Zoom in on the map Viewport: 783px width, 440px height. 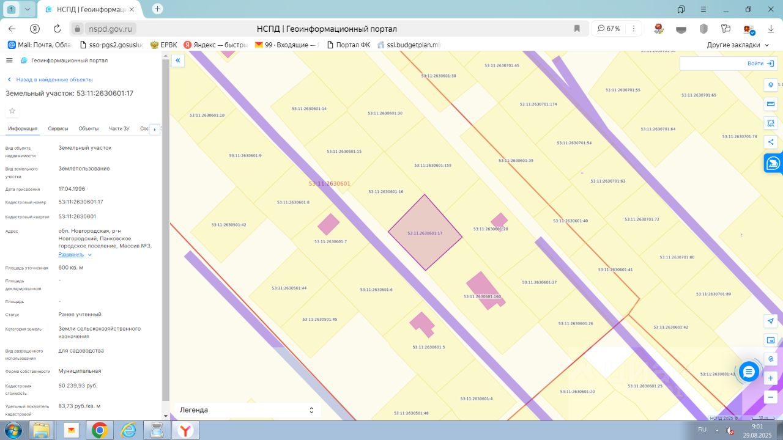point(771,378)
